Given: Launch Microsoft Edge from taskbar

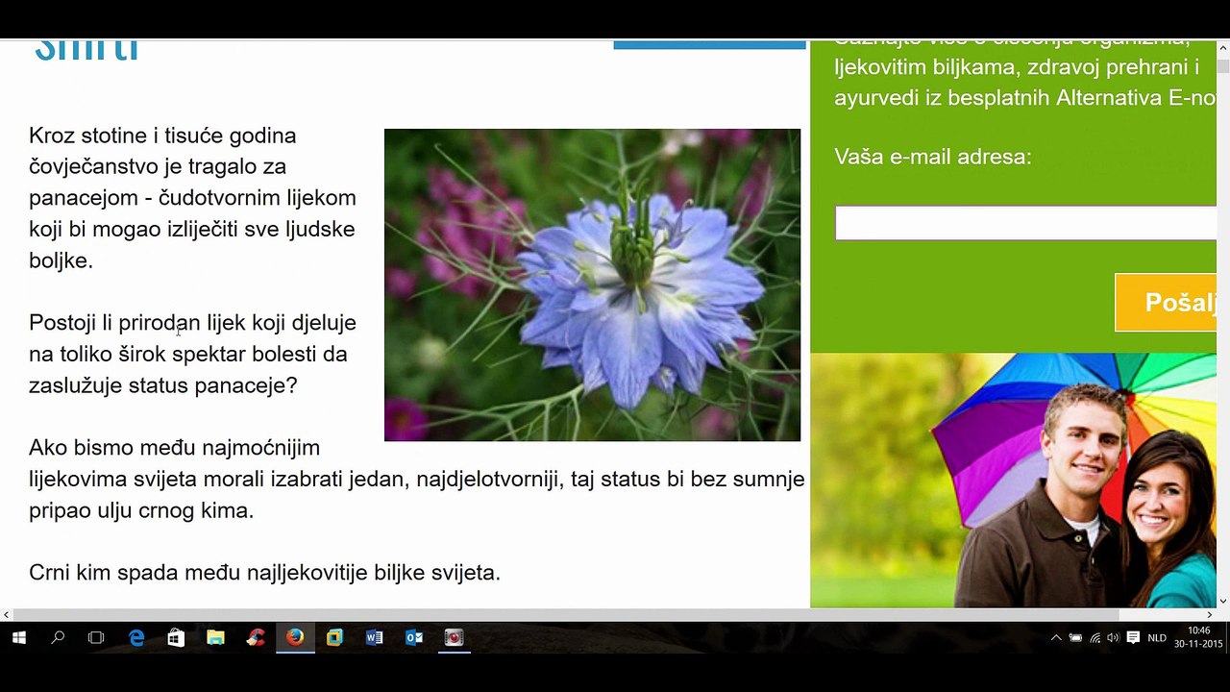Looking at the screenshot, I should pos(136,637).
